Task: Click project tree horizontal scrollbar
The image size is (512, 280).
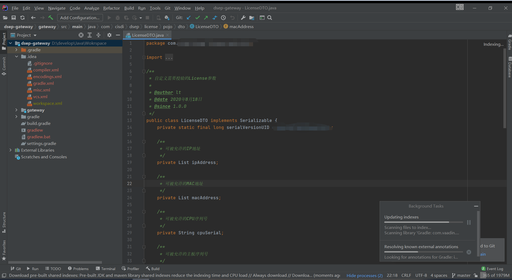Action: pyautogui.click(x=55, y=262)
